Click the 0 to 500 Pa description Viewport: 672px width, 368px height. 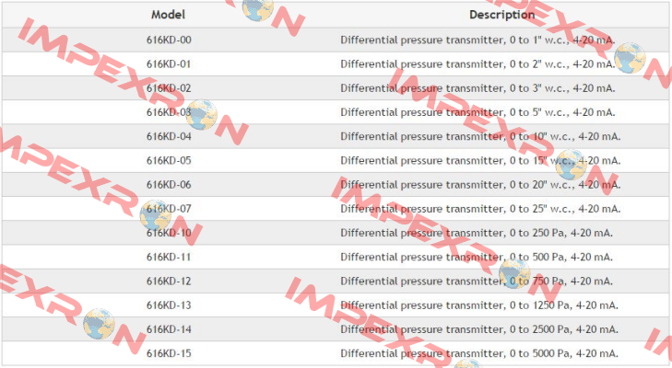click(477, 258)
